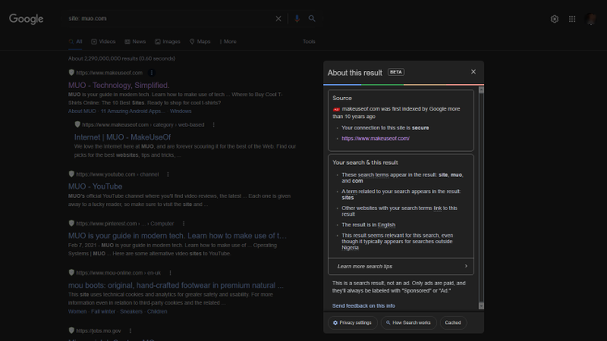Follow 11 Amazing Android Apps sitelink
Image resolution: width=607 pixels, height=341 pixels.
[131, 111]
